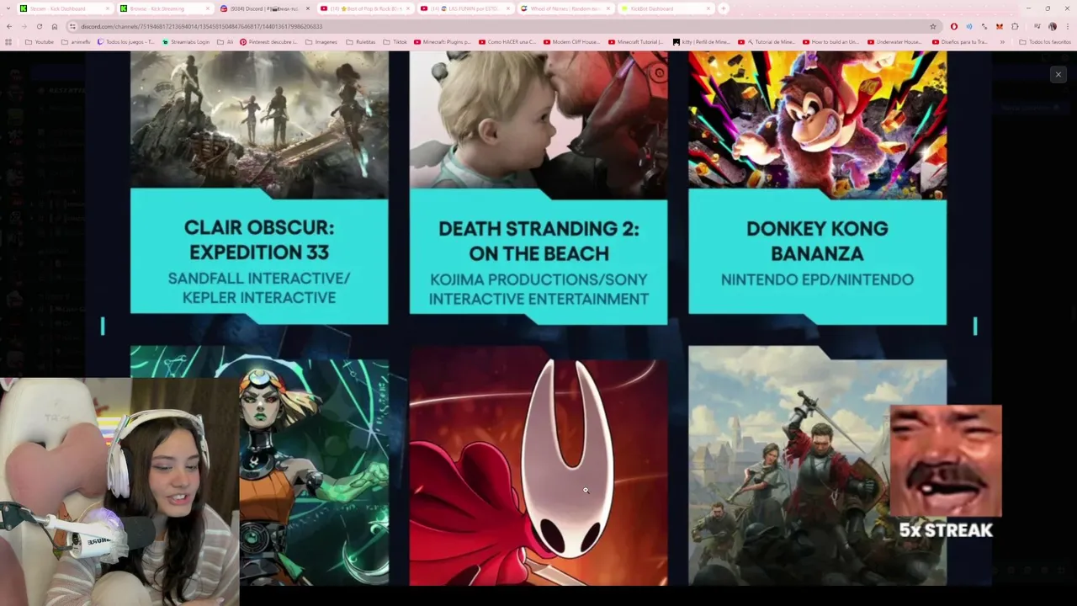
Task: Open the animeflv bookmarks folder
Action: 76,41
